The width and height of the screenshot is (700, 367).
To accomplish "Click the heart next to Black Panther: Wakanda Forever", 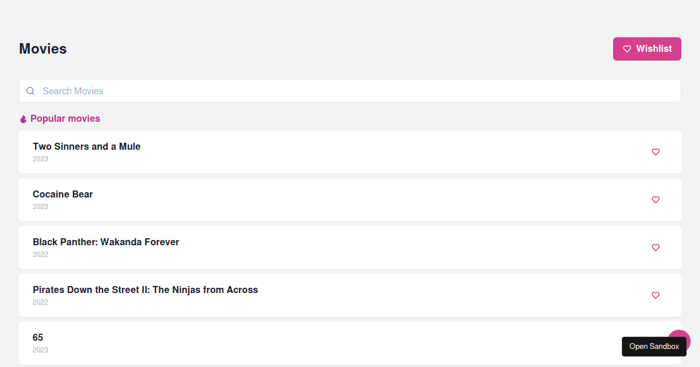I will pyautogui.click(x=656, y=248).
